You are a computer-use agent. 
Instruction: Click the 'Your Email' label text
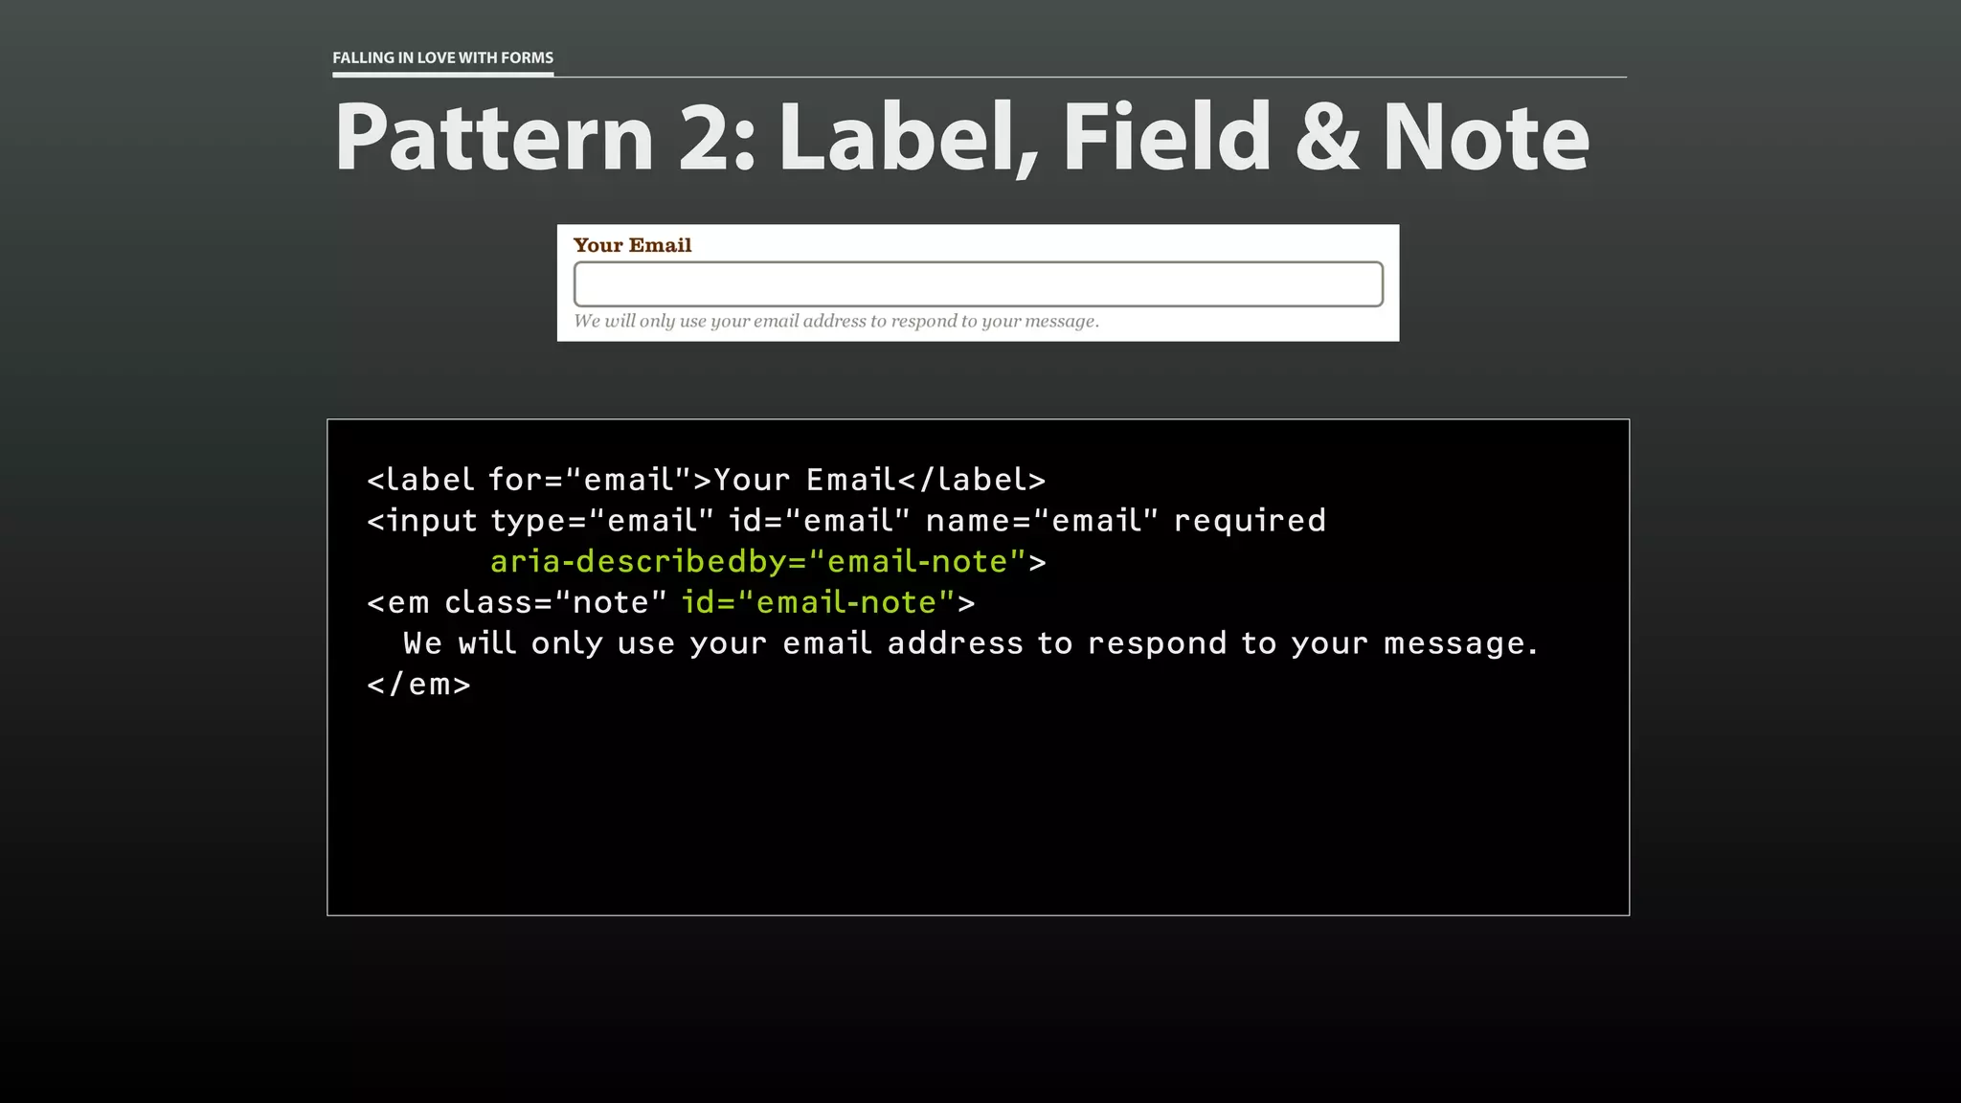(632, 245)
